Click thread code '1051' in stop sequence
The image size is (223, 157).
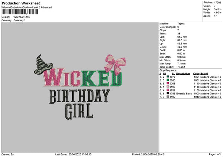[x=197, y=80]
